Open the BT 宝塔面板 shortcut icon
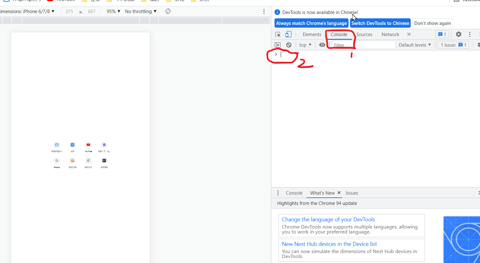 coord(104,161)
